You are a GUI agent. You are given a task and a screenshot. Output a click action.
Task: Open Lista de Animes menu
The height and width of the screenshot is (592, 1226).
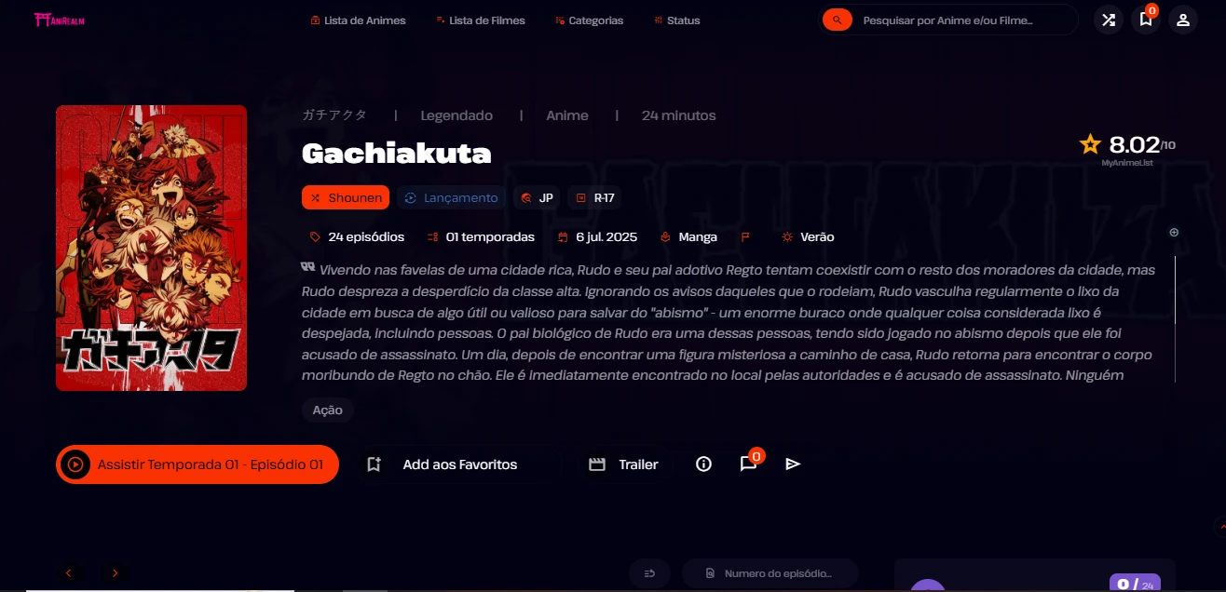358,20
